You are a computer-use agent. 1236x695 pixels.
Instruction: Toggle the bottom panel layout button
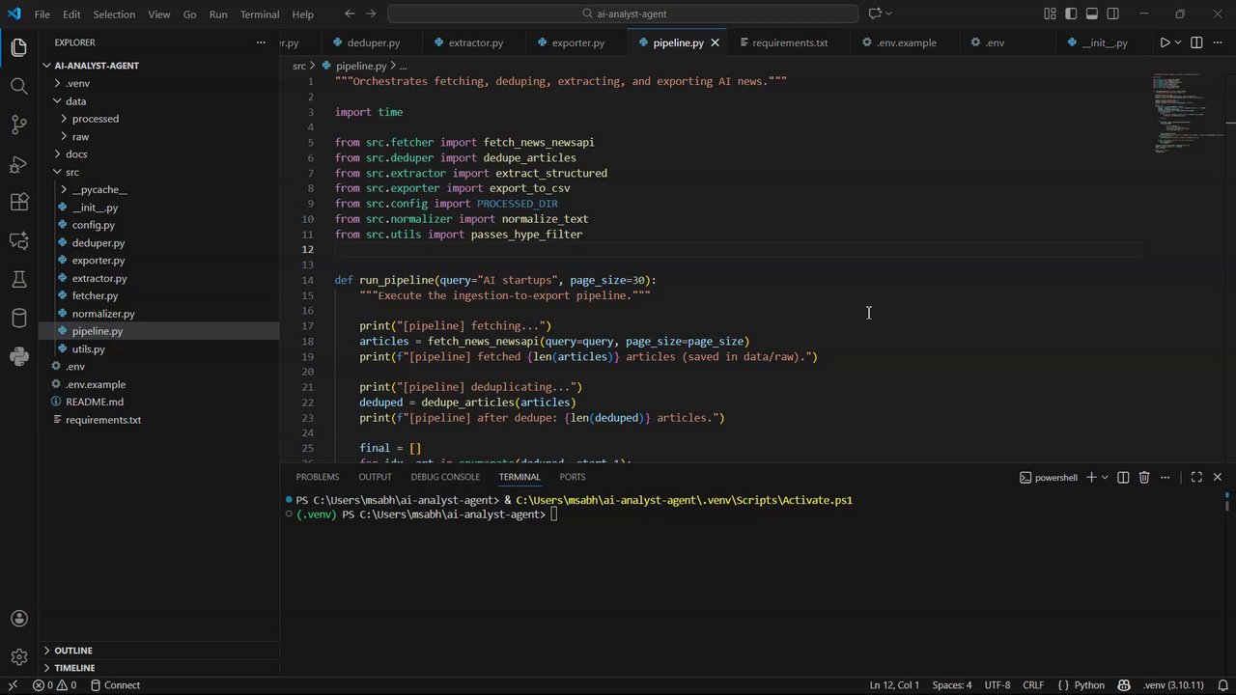[1092, 14]
